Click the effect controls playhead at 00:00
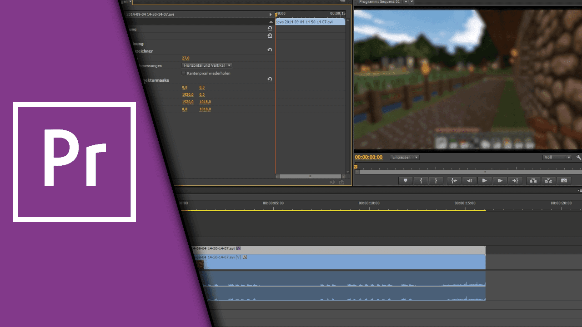This screenshot has height=327, width=582. (276, 15)
